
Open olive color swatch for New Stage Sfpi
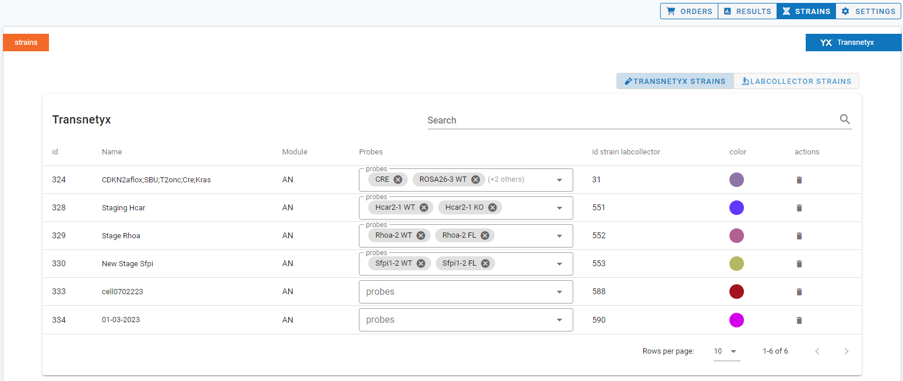(736, 264)
